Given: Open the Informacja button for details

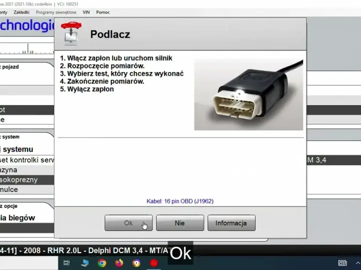Looking at the screenshot, I should [x=231, y=223].
